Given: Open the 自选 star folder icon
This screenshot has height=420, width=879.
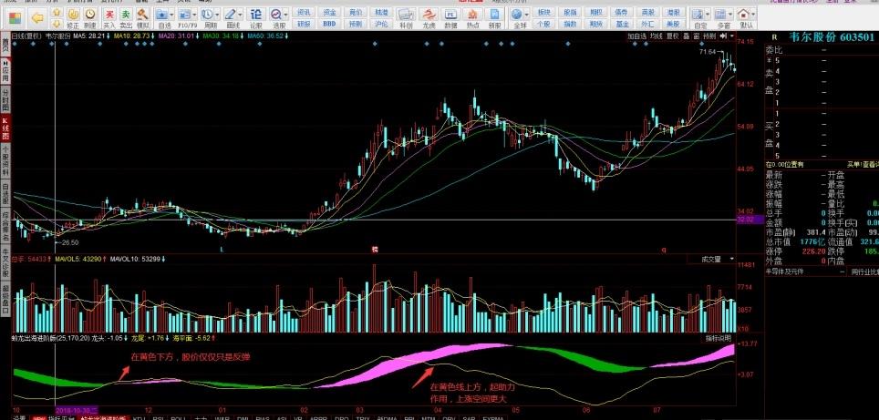Looking at the screenshot, I should [x=161, y=15].
